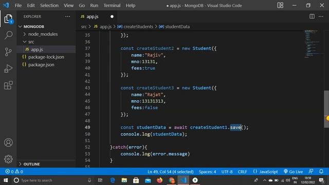329x185 pixels.
Task: Open the taskbar clock showing 18:59
Action: coord(307,180)
